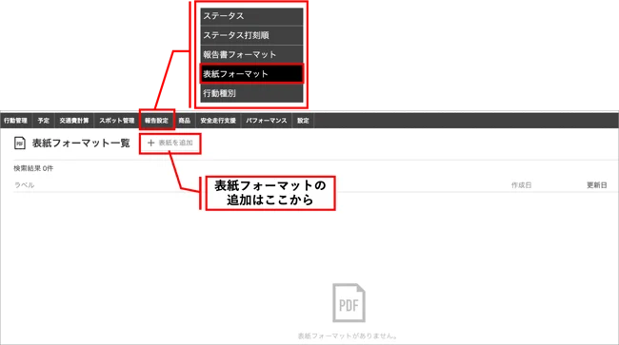The width and height of the screenshot is (619, 345).
Task: Select the パフォーマンス tab
Action: tap(267, 121)
